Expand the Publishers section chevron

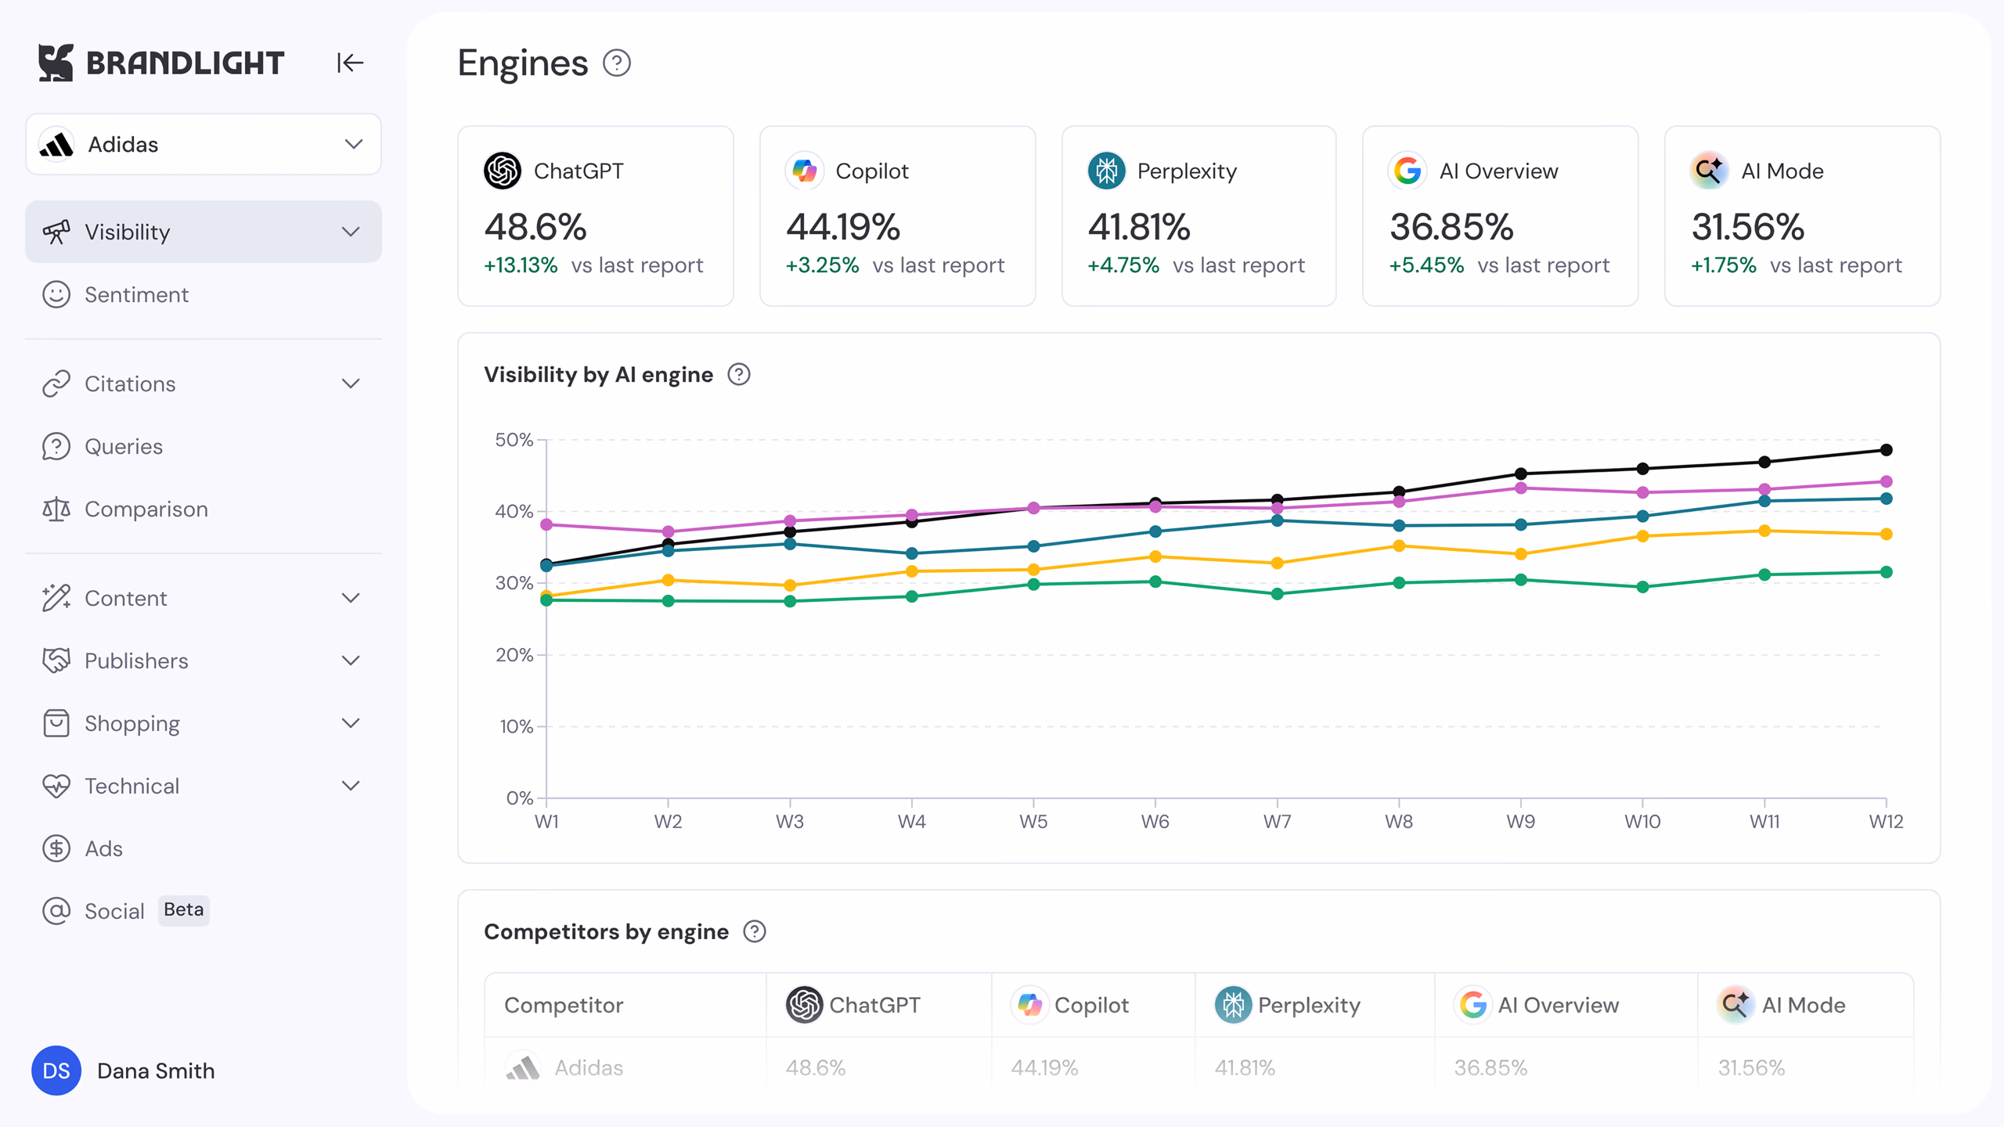pyautogui.click(x=351, y=661)
